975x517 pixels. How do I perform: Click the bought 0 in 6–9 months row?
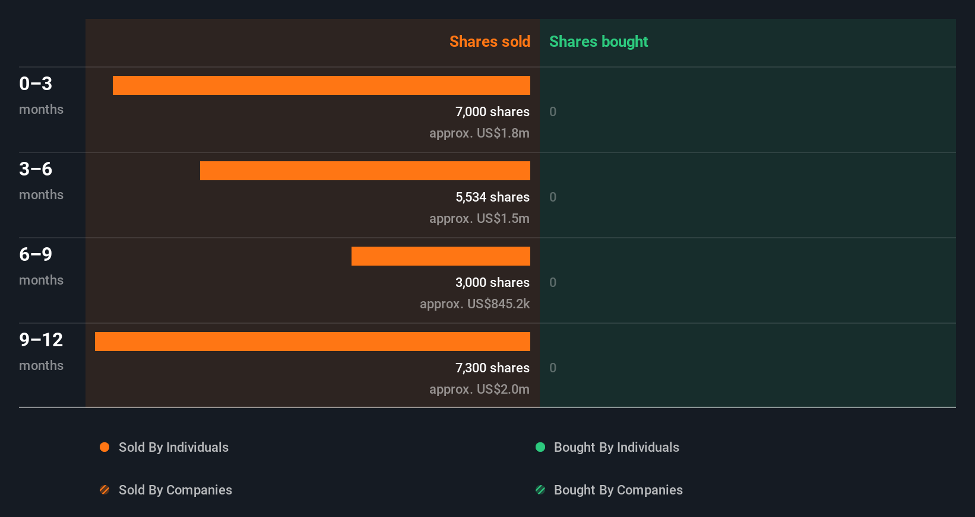(x=553, y=282)
